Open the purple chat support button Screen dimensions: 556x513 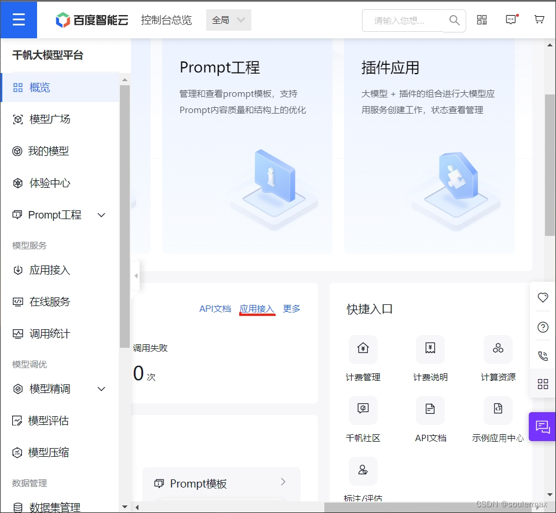click(542, 427)
